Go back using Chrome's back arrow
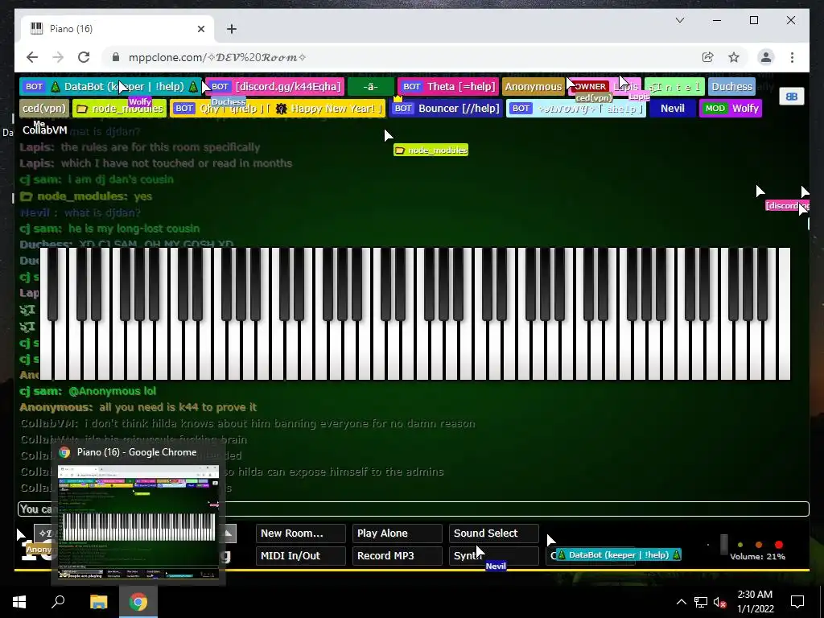 point(32,57)
